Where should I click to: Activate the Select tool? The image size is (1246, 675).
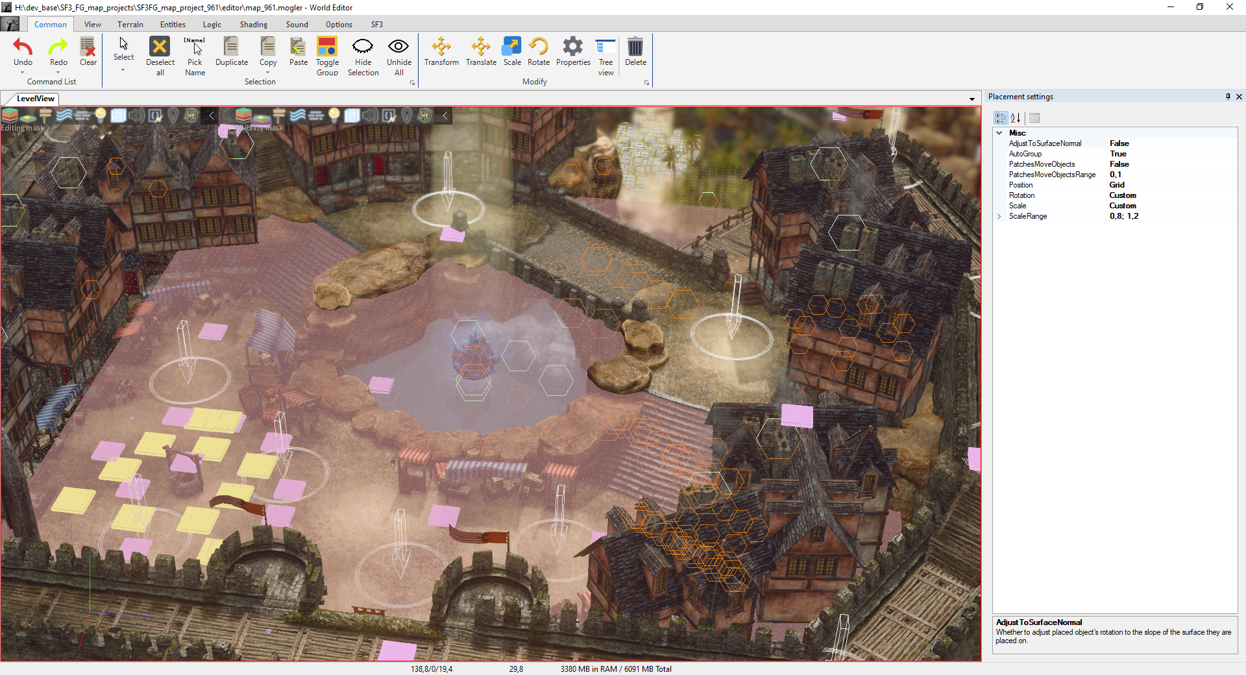pos(123,49)
